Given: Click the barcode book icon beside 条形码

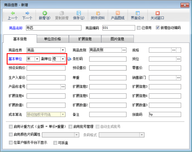Looking at the screenshot, I should point(69,59).
